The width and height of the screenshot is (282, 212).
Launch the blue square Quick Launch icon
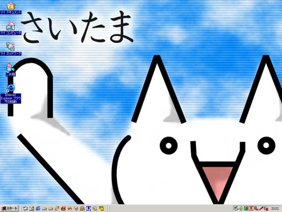[x=89, y=208]
